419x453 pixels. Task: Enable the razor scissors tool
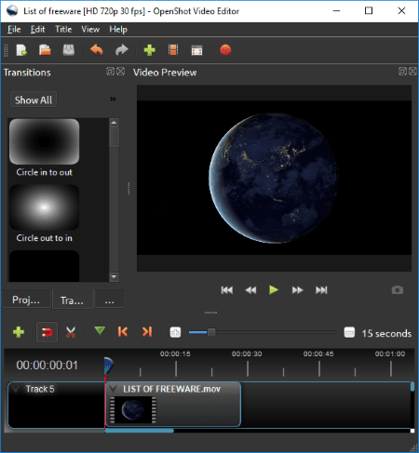pos(71,332)
